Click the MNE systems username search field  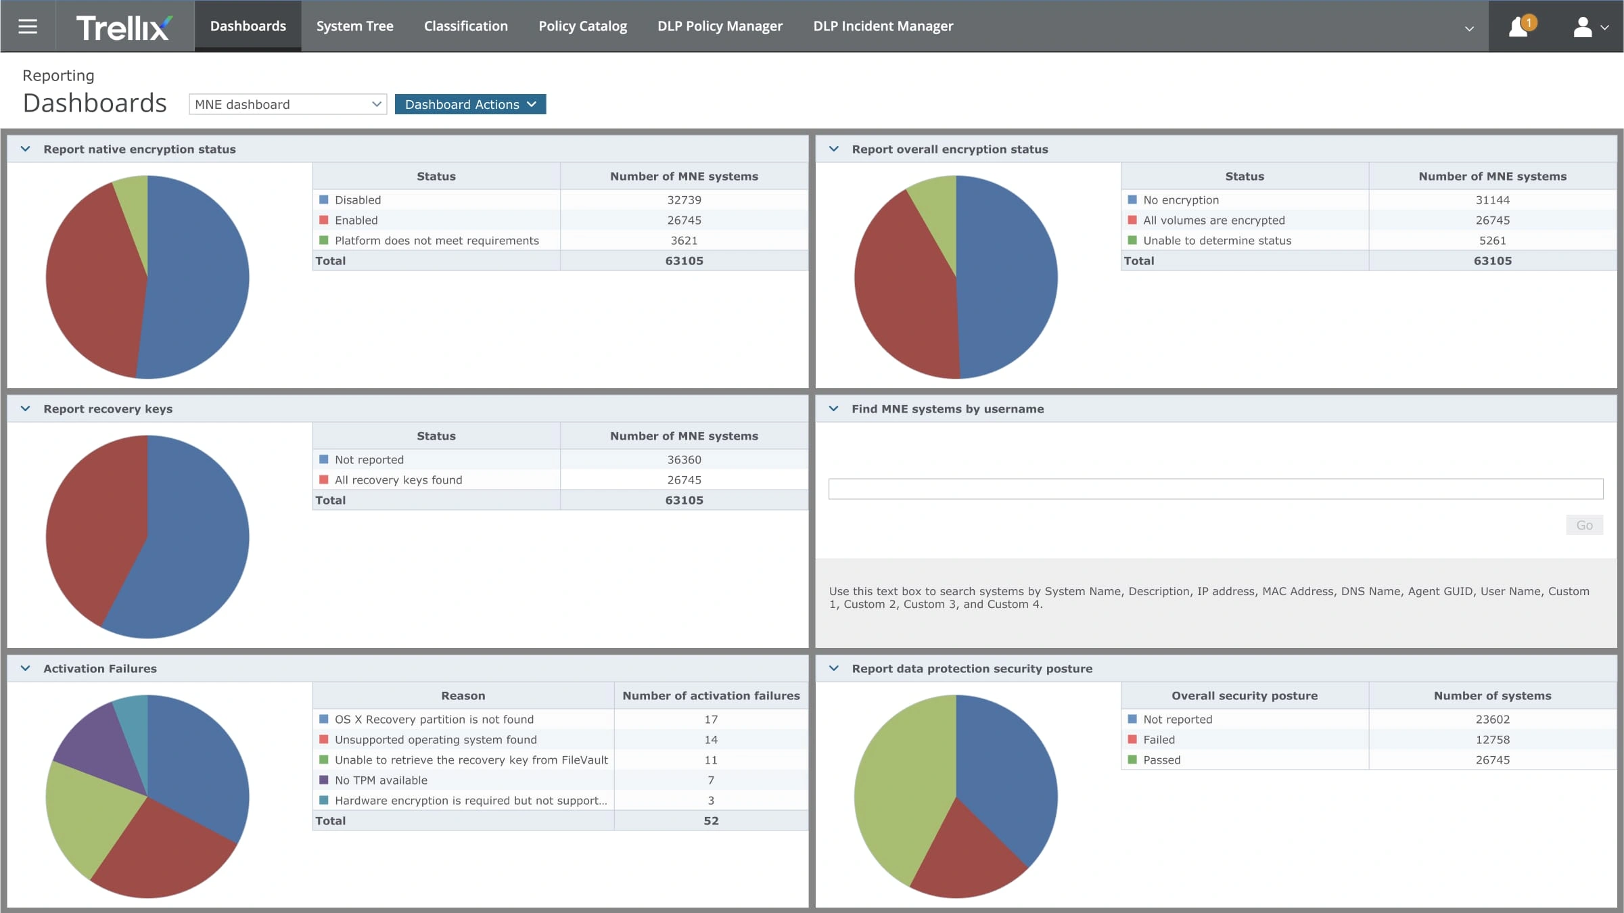click(x=1215, y=489)
